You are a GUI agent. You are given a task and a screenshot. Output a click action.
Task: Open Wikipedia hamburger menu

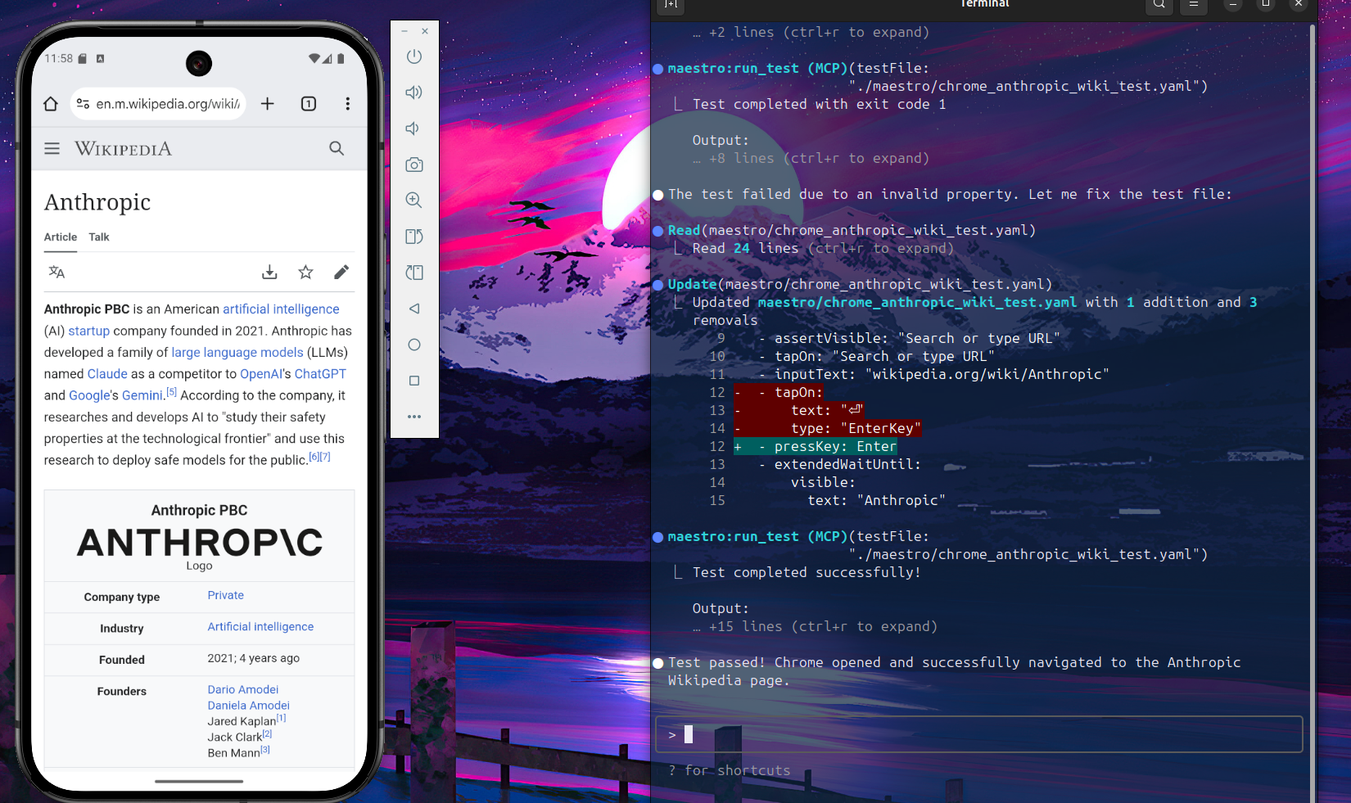click(52, 148)
